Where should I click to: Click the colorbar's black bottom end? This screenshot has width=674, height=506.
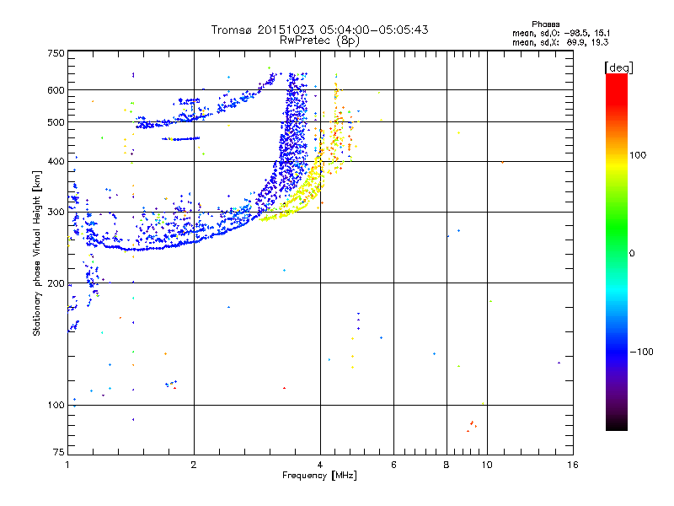click(x=617, y=424)
